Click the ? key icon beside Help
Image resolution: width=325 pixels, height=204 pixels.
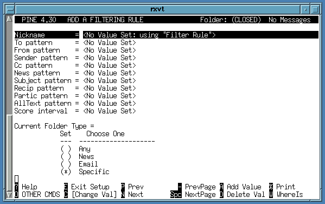16,187
